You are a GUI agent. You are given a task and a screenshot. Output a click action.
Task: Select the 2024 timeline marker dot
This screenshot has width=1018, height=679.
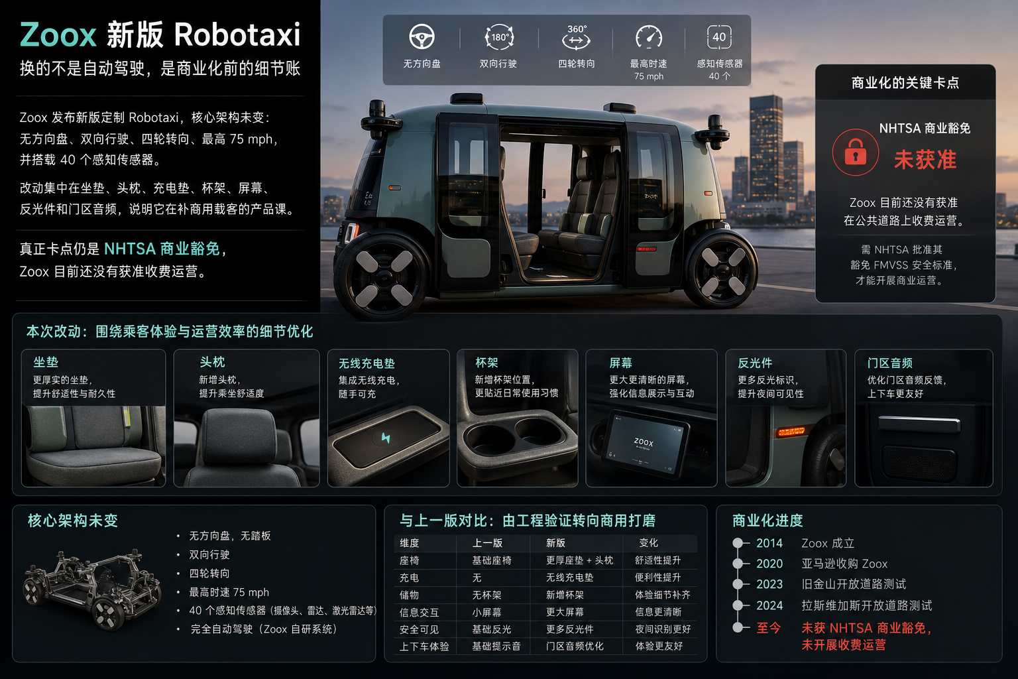click(737, 605)
